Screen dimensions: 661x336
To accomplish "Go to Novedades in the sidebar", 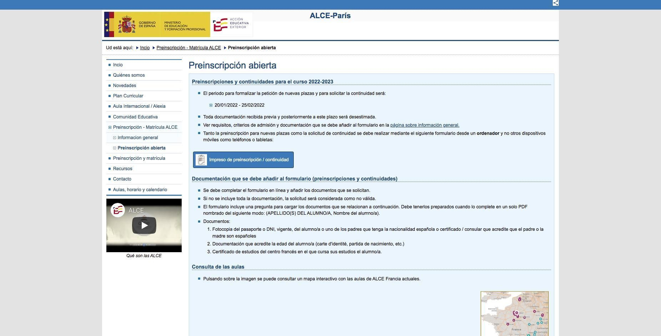I will point(124,85).
